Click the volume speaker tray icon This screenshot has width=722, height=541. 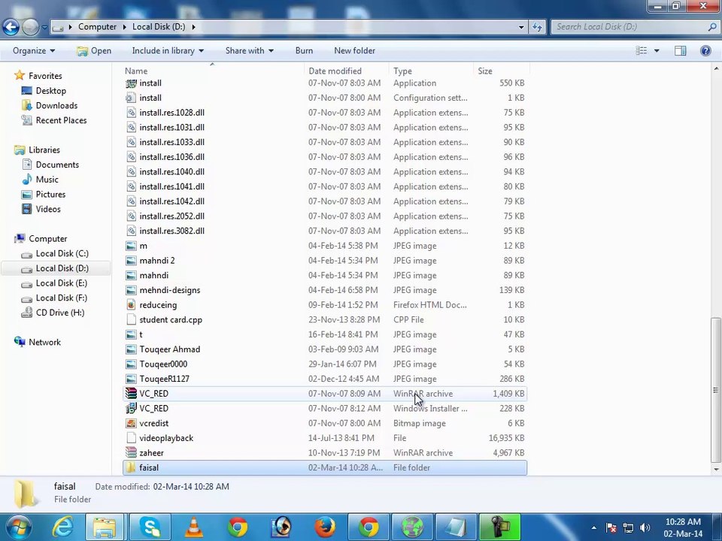[x=645, y=527]
